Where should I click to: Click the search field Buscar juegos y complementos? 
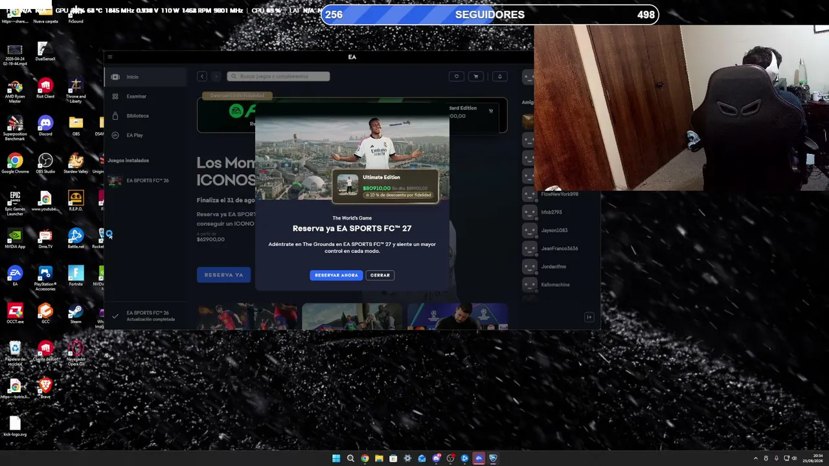278,76
